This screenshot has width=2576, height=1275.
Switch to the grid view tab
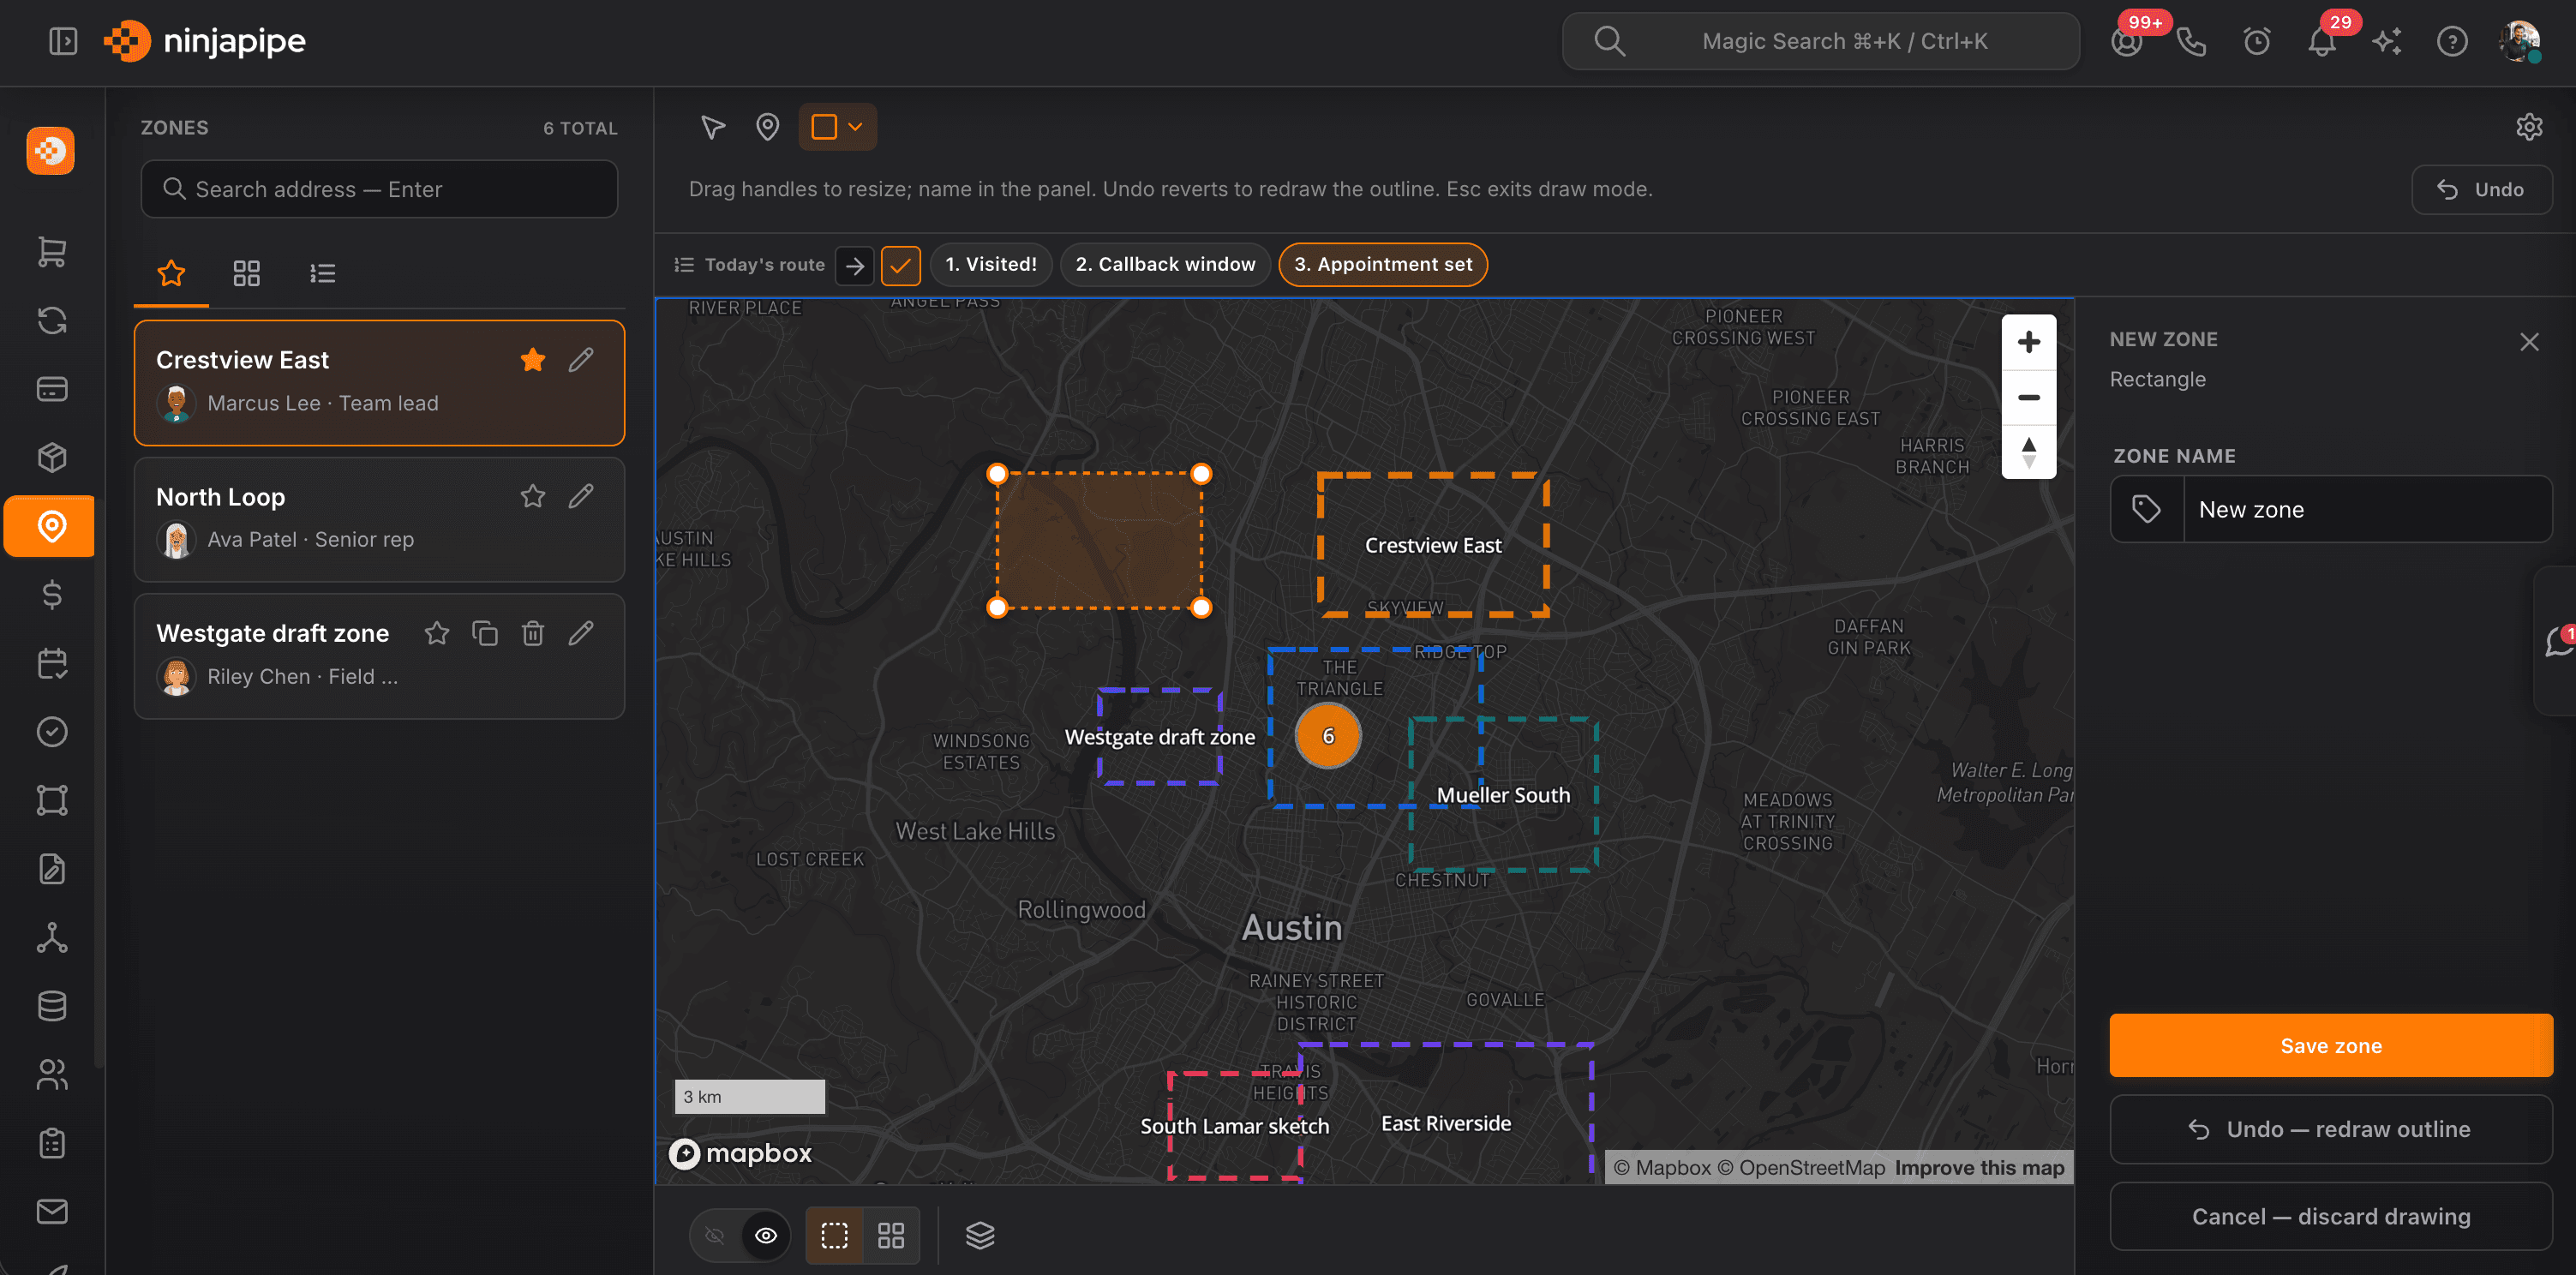[246, 273]
